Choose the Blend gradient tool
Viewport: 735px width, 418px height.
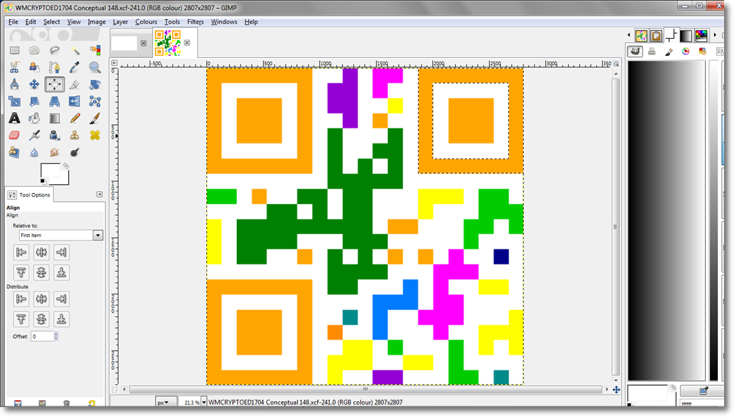54,118
